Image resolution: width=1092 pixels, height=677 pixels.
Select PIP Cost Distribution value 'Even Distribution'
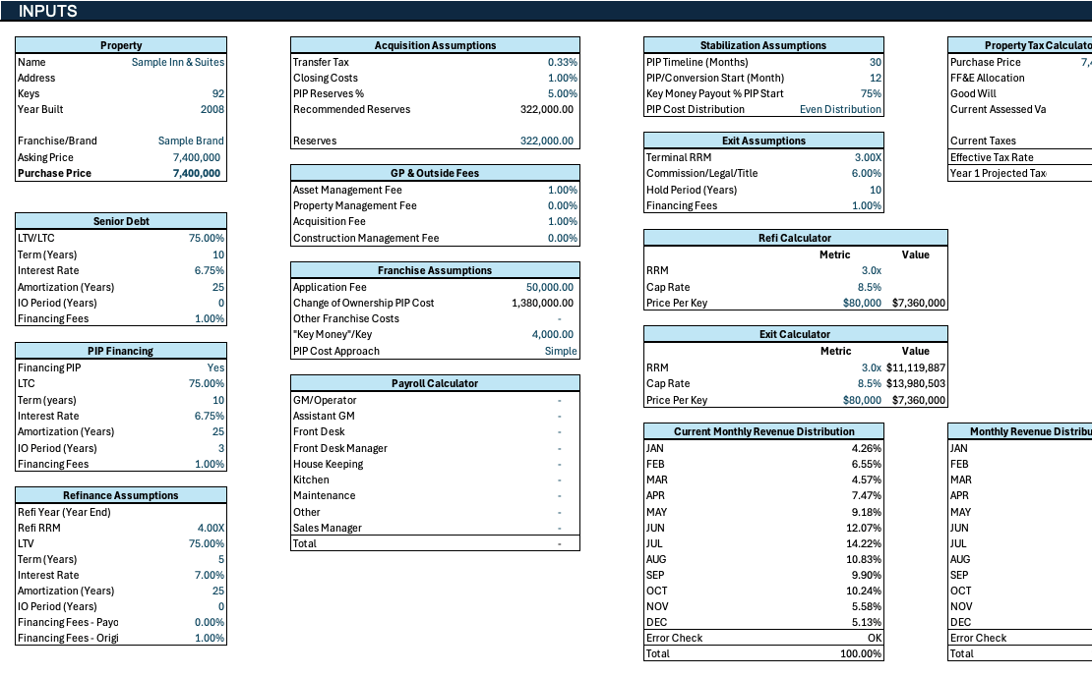[x=840, y=109]
